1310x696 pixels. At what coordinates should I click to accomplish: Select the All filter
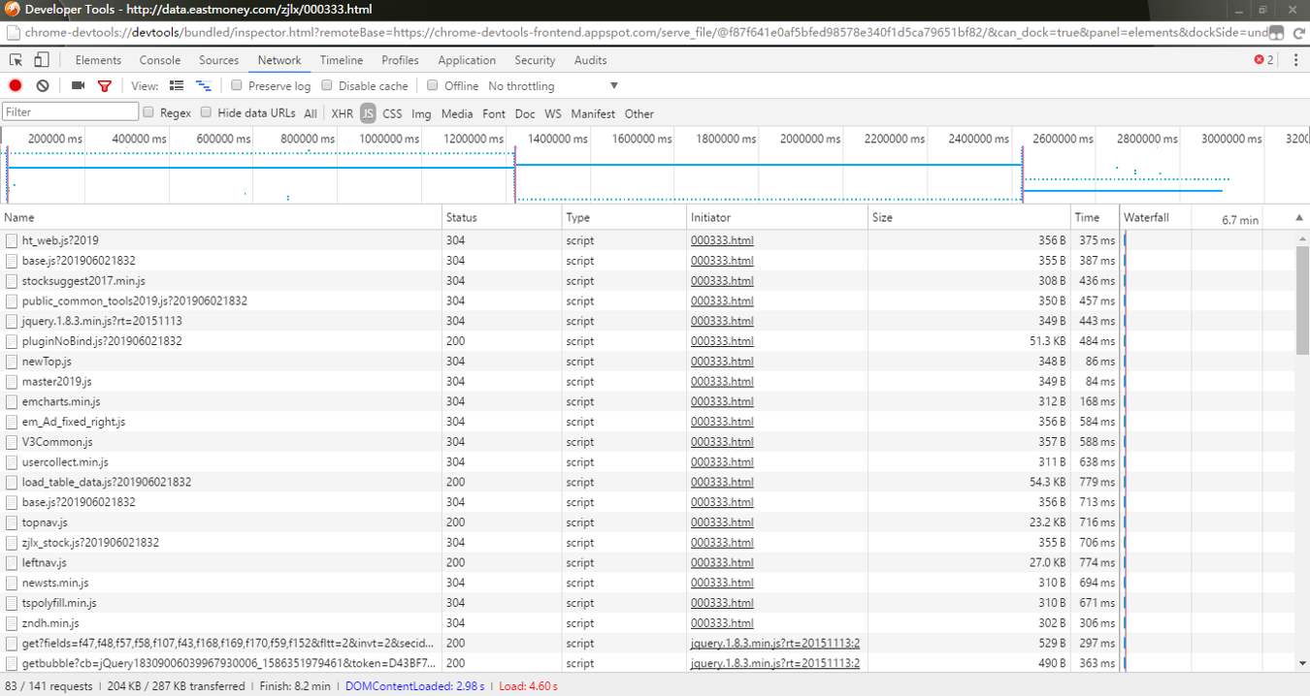pyautogui.click(x=311, y=113)
